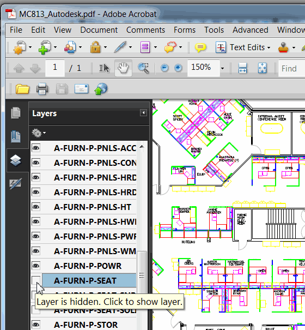Expand the Collaborate dropdown arrow
This screenshot has height=330, width=305.
pos(80,47)
